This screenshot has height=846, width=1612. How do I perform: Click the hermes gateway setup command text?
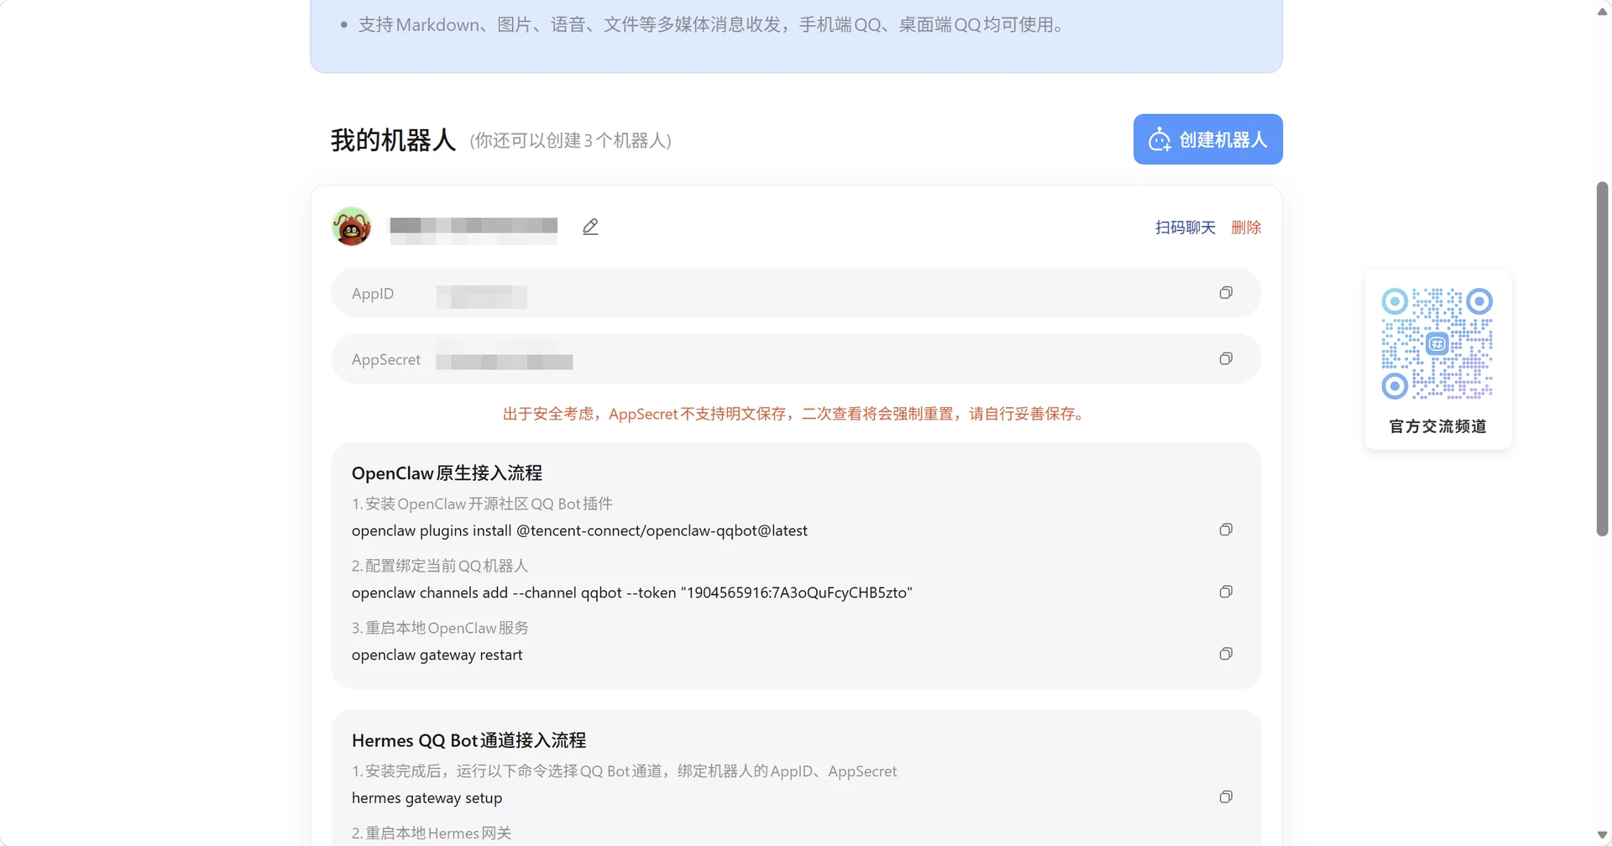point(427,797)
